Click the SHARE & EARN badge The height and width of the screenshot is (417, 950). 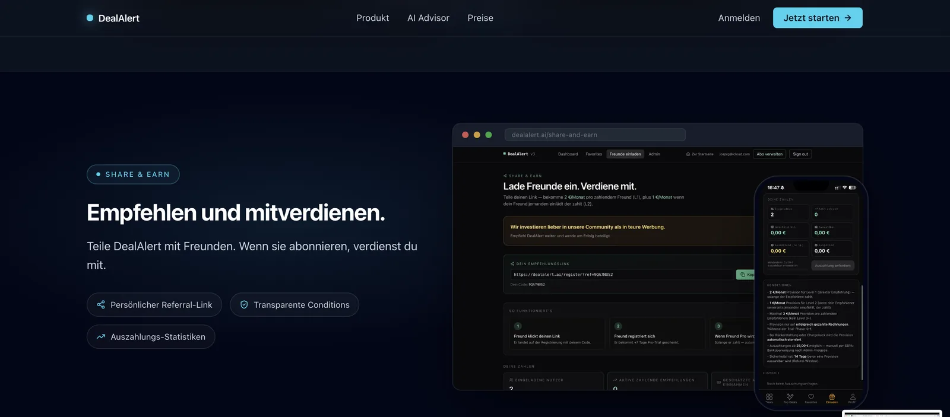[x=133, y=174]
